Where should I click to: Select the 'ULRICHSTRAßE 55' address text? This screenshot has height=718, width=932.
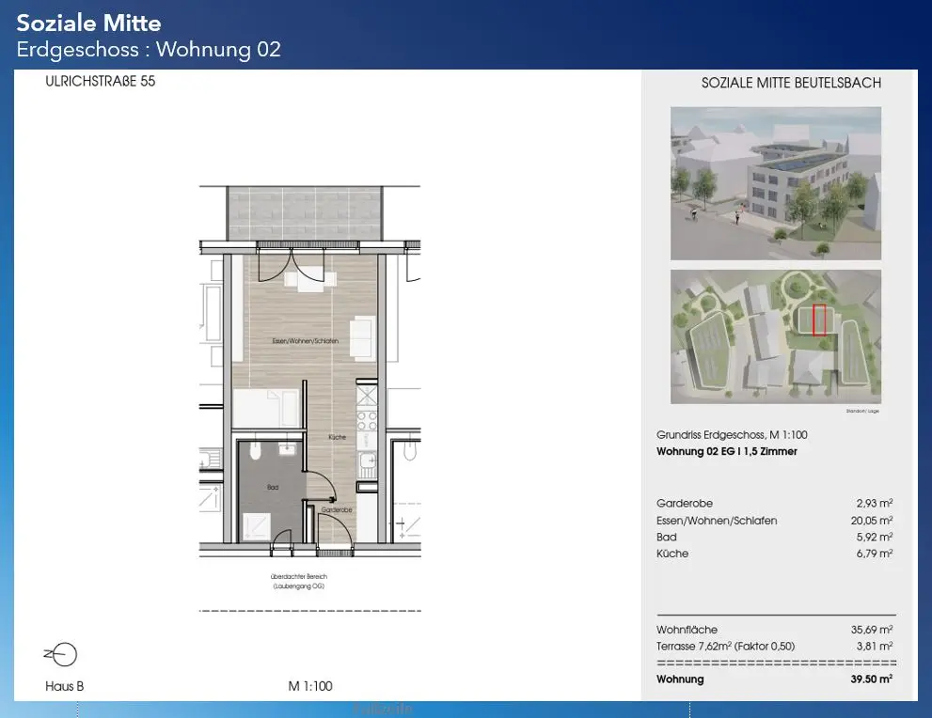pos(100,82)
